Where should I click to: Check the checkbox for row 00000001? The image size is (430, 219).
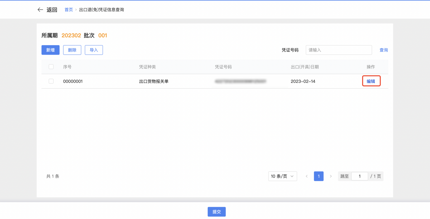(51, 81)
